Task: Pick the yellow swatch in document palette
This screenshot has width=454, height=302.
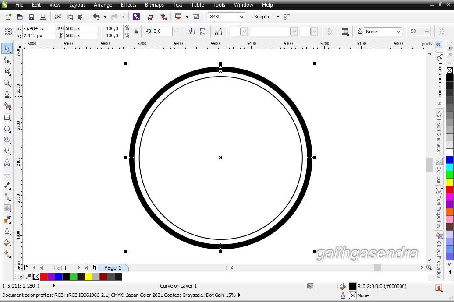Action: (89, 277)
